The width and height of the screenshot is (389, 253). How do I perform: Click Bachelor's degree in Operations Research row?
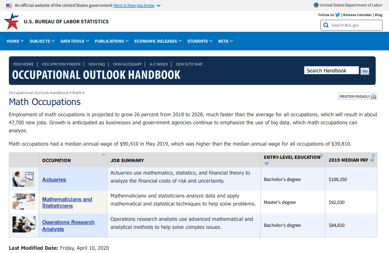[282, 225]
